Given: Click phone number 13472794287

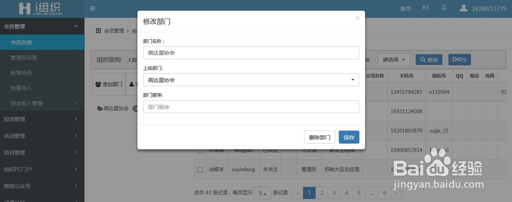Looking at the screenshot, I should [x=407, y=92].
